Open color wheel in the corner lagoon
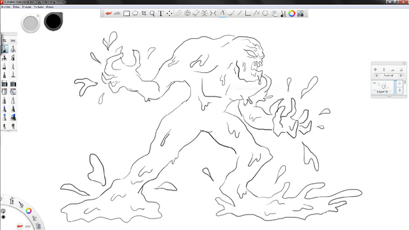This screenshot has width=409, height=230. 29,211
